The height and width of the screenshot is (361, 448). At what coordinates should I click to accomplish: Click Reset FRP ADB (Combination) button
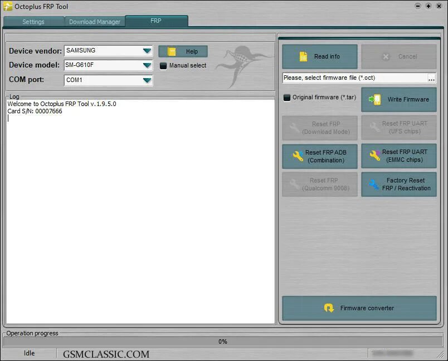(320, 156)
